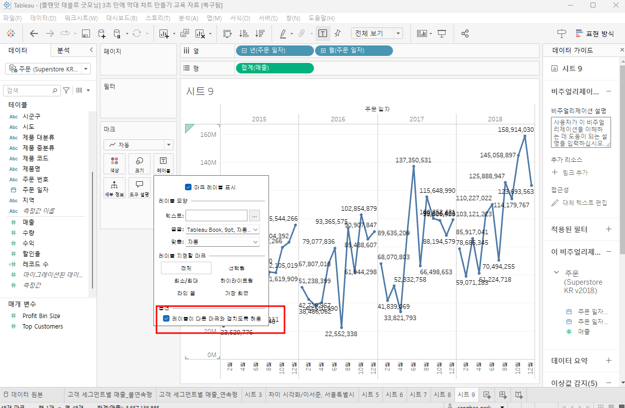Select 최소/최대 marks to label option
This screenshot has width=625, height=408.
tap(186, 281)
